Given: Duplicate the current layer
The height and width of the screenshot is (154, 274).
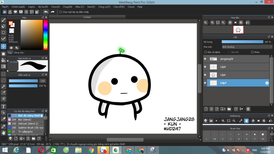Looking at the screenshot, I should pos(236,109).
